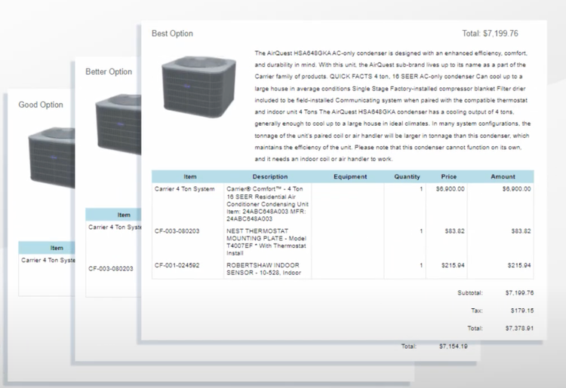The width and height of the screenshot is (566, 388).
Task: Click the $6,900.00 price cell
Action: (x=450, y=189)
